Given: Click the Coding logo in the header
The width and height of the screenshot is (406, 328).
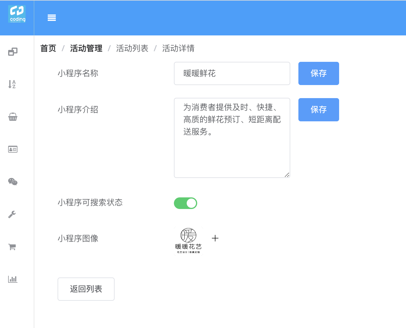Looking at the screenshot, I should point(17,14).
